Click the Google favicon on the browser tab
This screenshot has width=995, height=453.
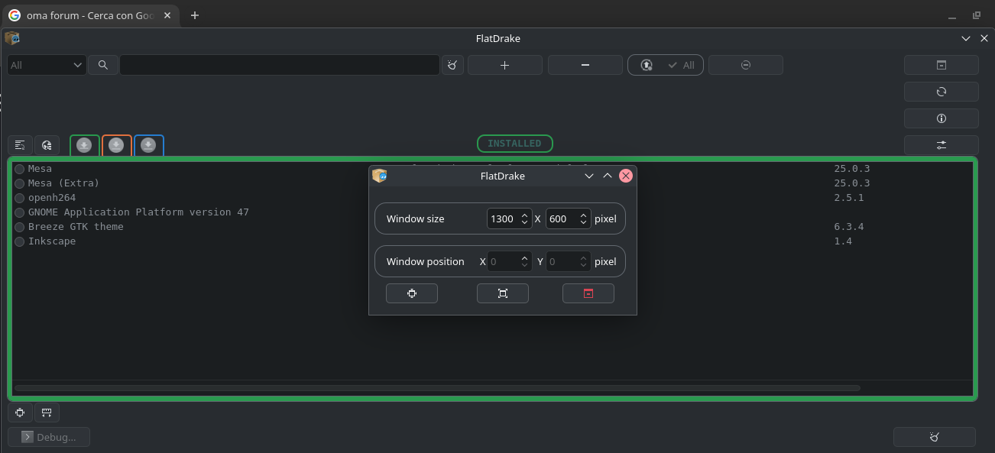click(14, 15)
